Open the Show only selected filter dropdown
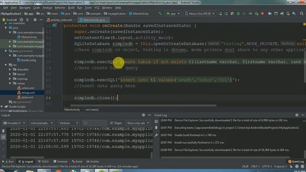The width and height of the screenshot is (306, 172). (x=138, y=123)
